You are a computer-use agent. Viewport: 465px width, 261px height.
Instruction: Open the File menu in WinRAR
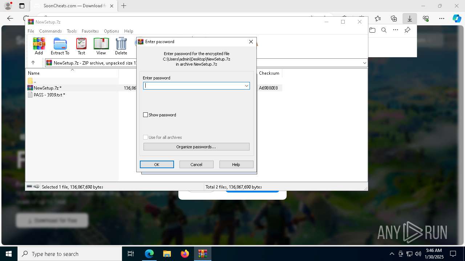[31, 31]
